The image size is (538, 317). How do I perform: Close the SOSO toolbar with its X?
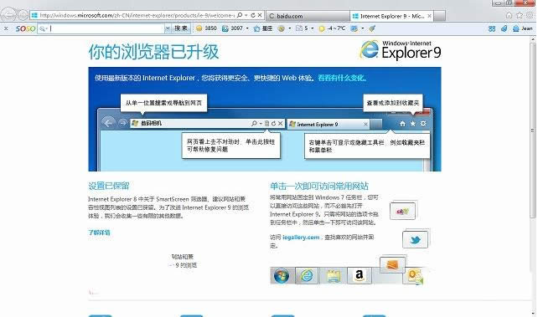6,28
